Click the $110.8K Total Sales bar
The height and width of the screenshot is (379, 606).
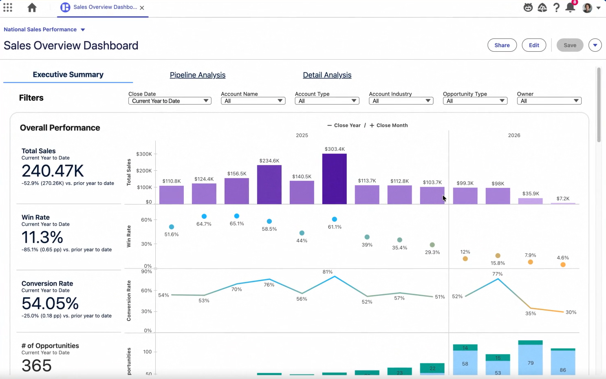pos(172,195)
